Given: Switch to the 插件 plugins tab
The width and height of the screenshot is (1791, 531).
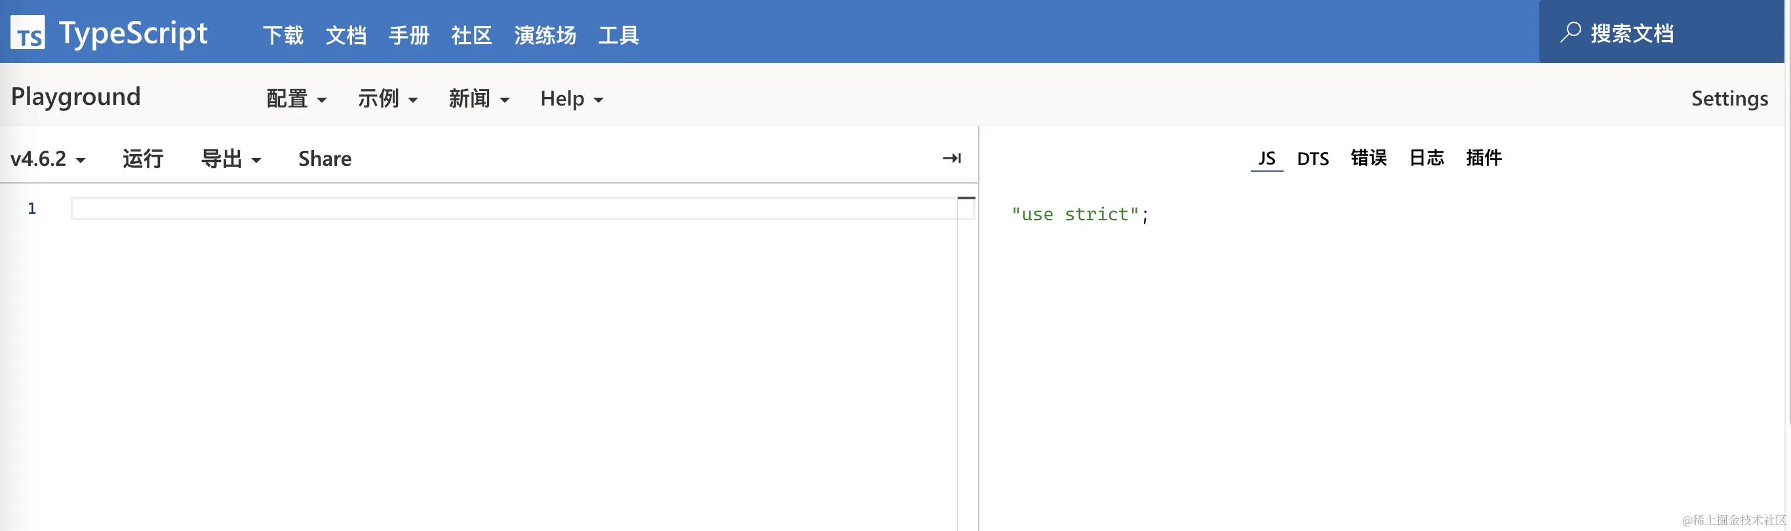Looking at the screenshot, I should coord(1484,158).
